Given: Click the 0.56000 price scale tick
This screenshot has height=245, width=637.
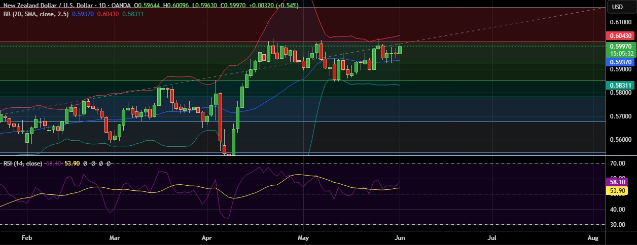Looking at the screenshot, I should pyautogui.click(x=620, y=140).
